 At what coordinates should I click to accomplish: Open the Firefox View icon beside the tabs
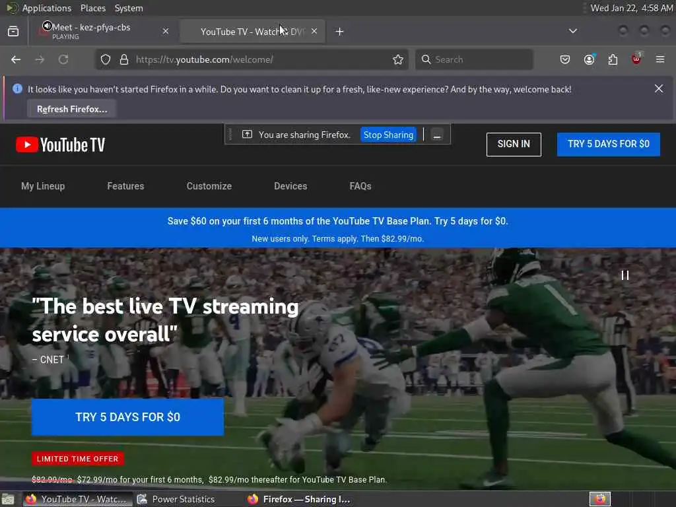pos(13,32)
